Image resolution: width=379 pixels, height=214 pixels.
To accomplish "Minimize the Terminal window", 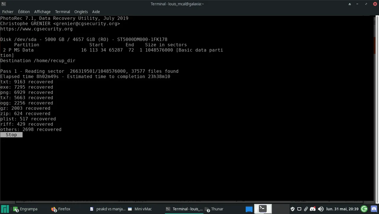I will point(357,4).
